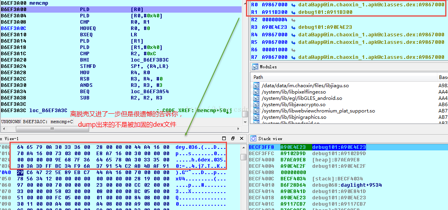The image size is (448, 210).
Task: Click the libjiagu.so module icon
Action: 256,86
